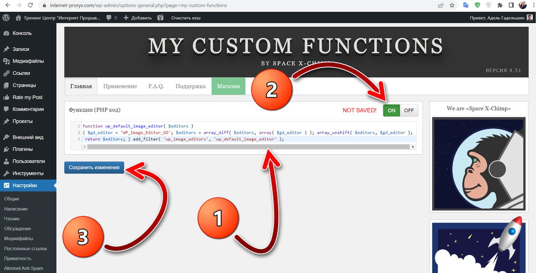
Task: Click the browser back arrow
Action: pos(8,5)
